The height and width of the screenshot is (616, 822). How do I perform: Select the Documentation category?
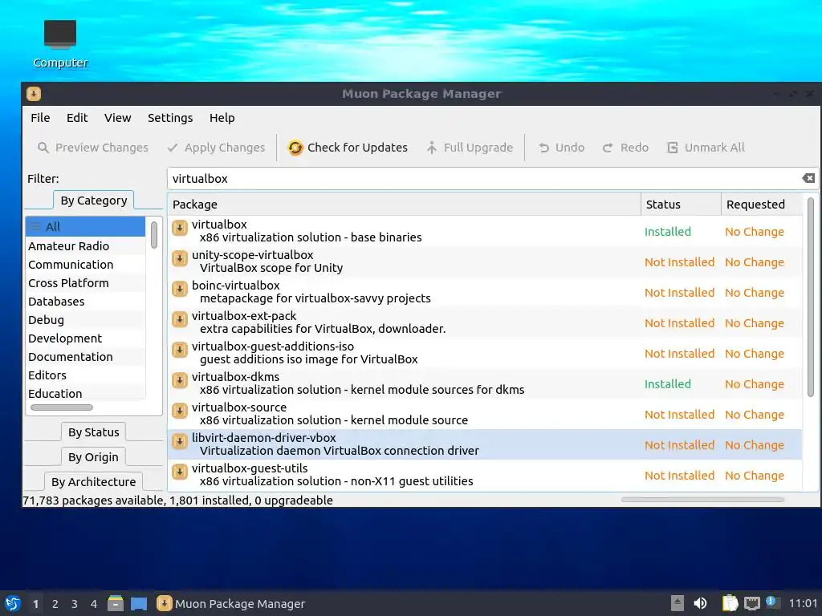85,357
